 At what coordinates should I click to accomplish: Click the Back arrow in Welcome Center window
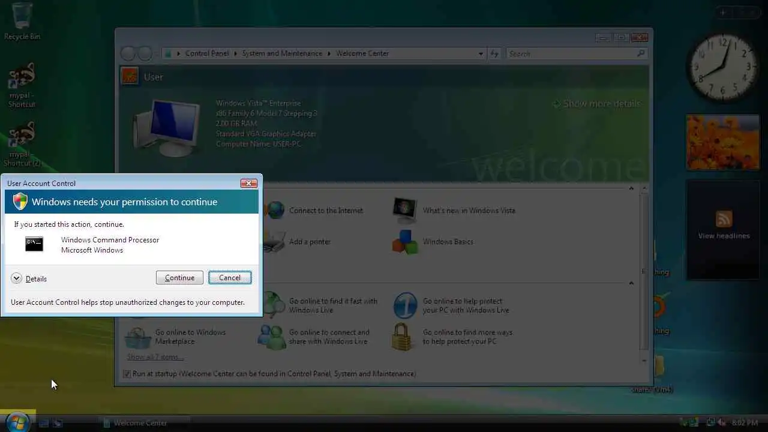(x=128, y=53)
